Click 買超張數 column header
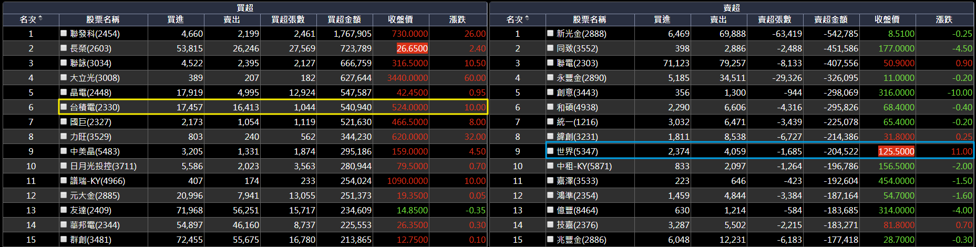 [288, 19]
